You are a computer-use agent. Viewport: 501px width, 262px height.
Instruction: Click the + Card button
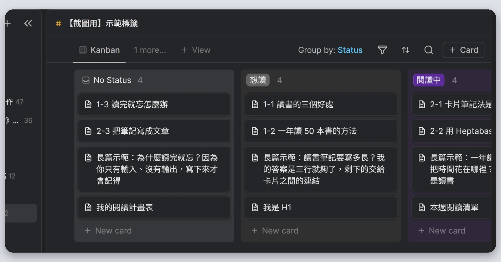463,50
